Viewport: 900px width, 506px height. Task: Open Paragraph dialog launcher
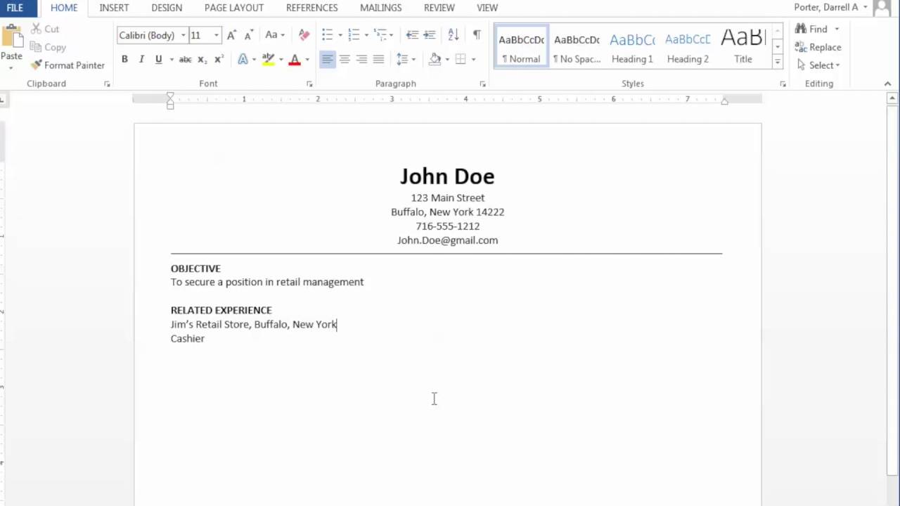tap(482, 84)
